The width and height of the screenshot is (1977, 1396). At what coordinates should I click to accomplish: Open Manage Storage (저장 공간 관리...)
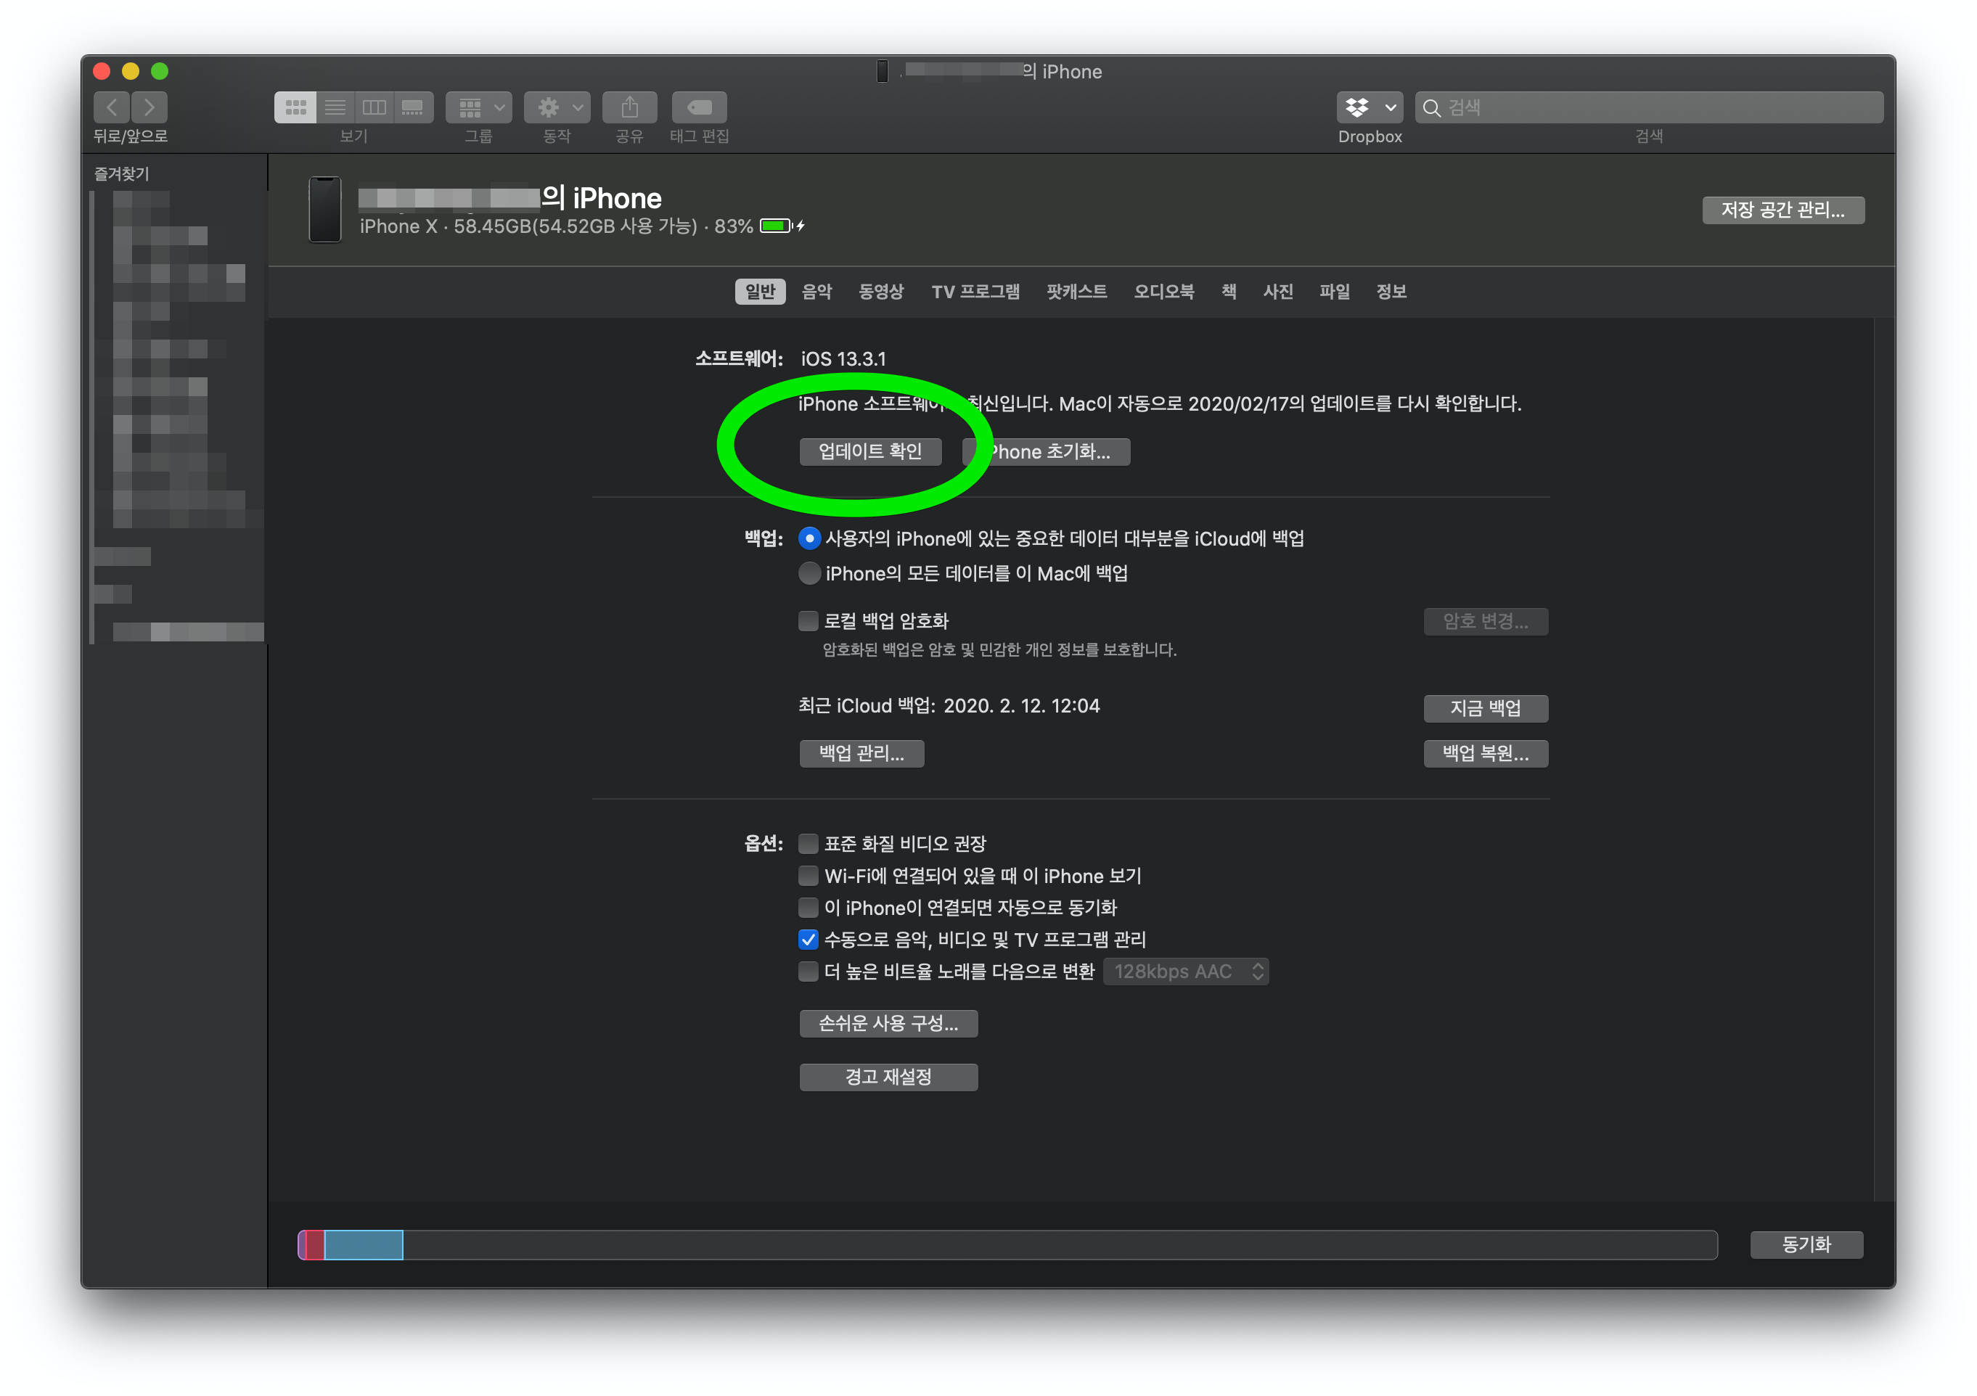click(1783, 210)
